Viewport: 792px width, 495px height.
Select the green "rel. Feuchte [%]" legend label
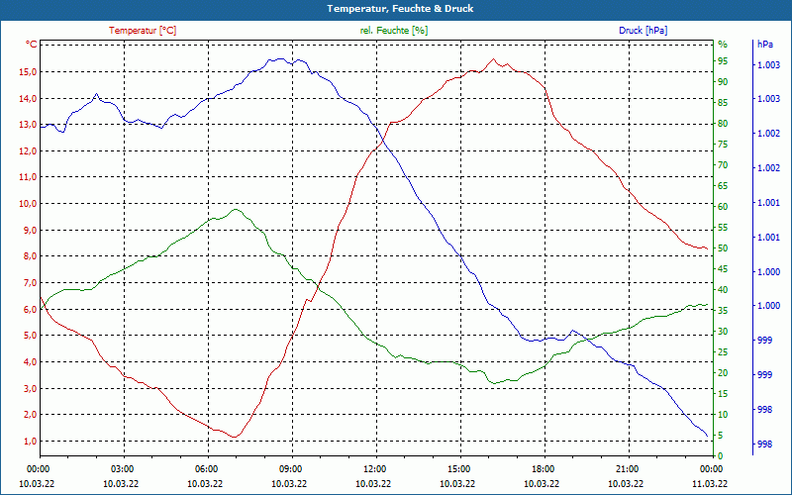[394, 31]
